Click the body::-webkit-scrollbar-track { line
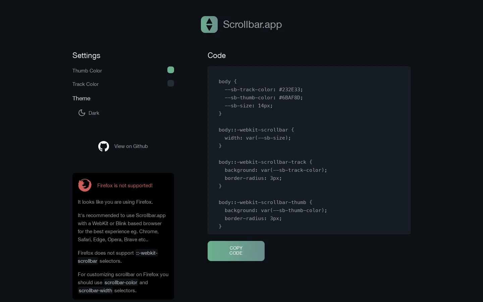Viewport: 483px width, 302px height. tap(265, 162)
